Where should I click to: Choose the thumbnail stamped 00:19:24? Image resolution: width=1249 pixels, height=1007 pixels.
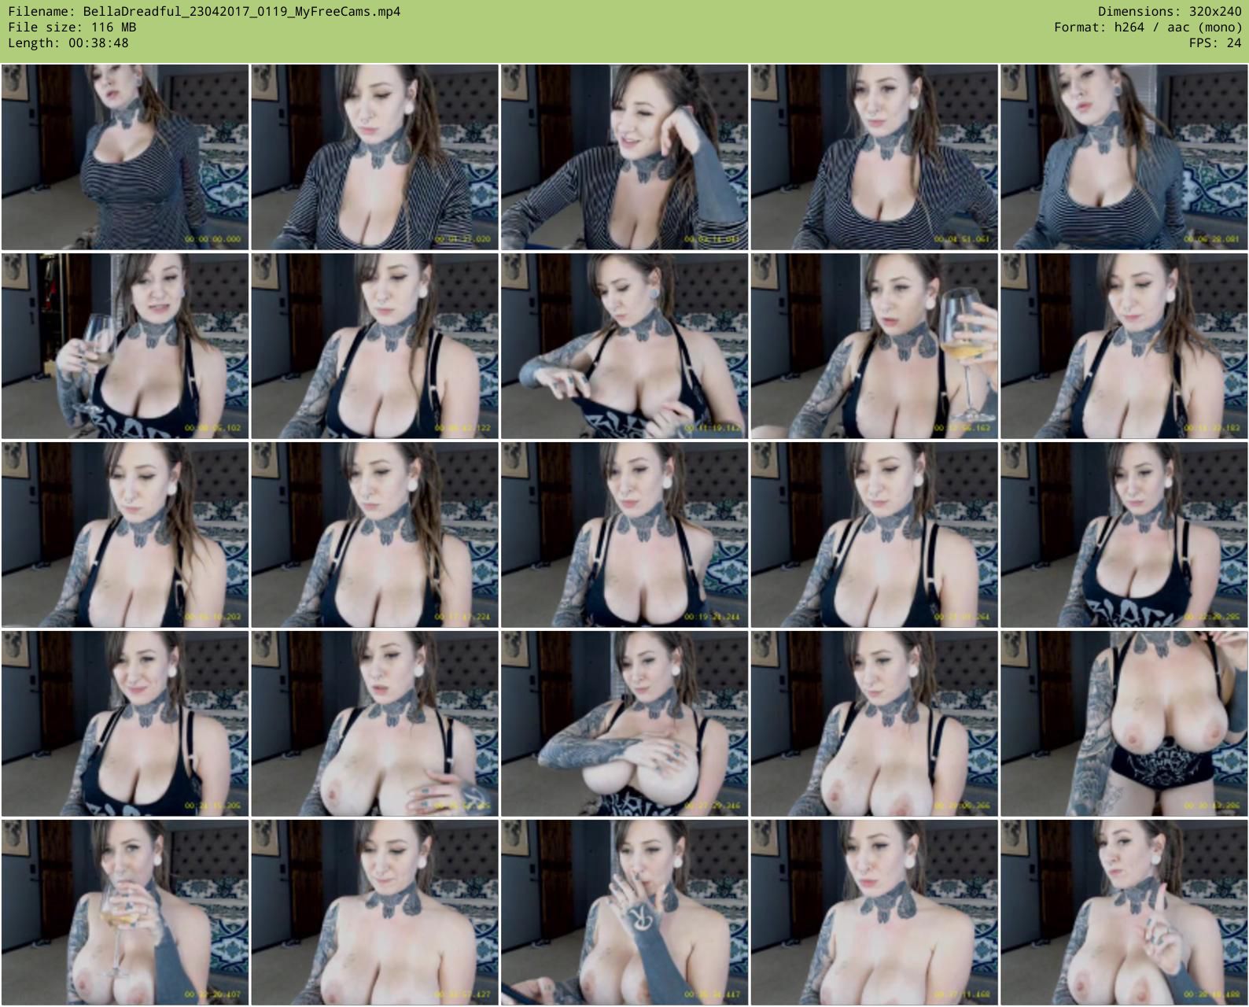point(624,534)
